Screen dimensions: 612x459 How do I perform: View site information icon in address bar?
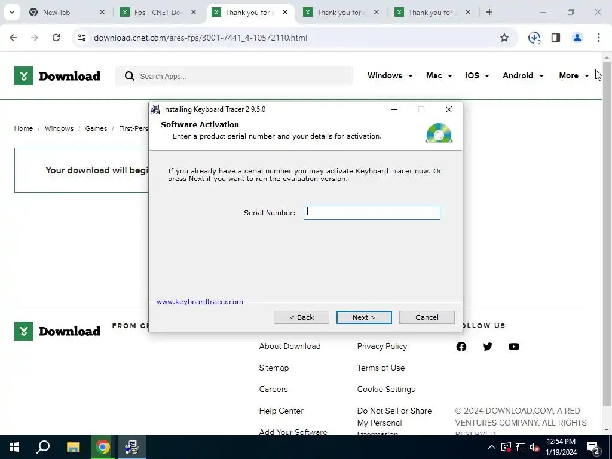(81, 38)
